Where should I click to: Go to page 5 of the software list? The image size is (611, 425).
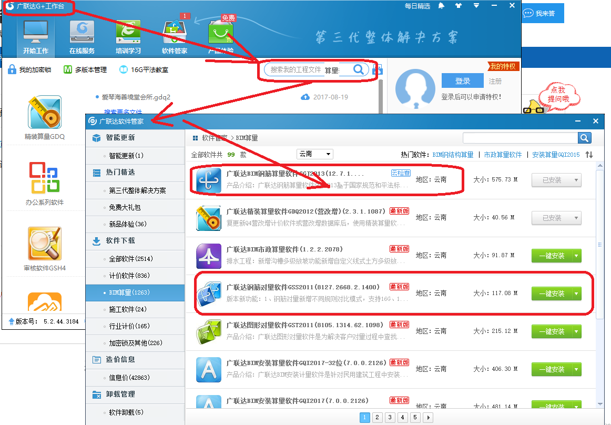click(415, 417)
